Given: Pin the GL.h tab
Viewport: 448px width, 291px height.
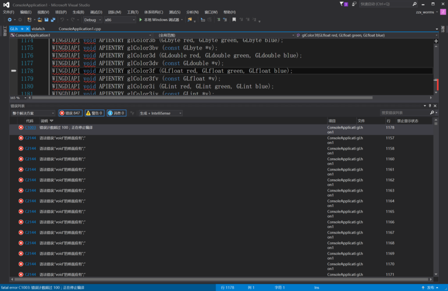Looking at the screenshot, I should coord(22,29).
